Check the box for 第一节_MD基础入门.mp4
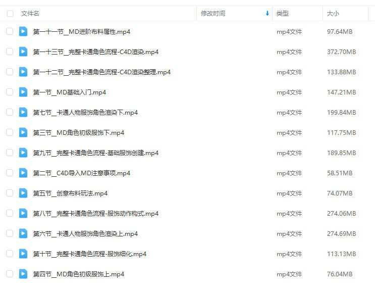This screenshot has width=375, height=294. click(10, 92)
